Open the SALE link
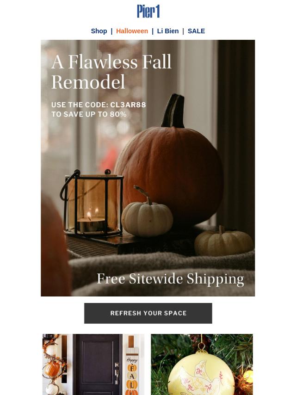The image size is (296, 395). coord(196,31)
